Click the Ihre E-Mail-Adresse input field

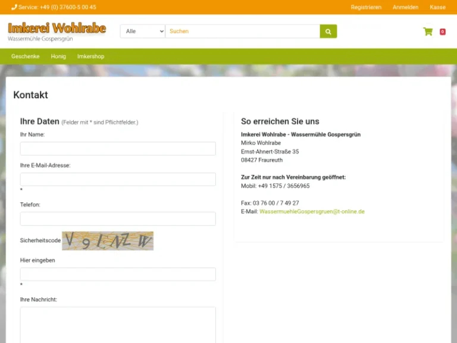(x=118, y=179)
